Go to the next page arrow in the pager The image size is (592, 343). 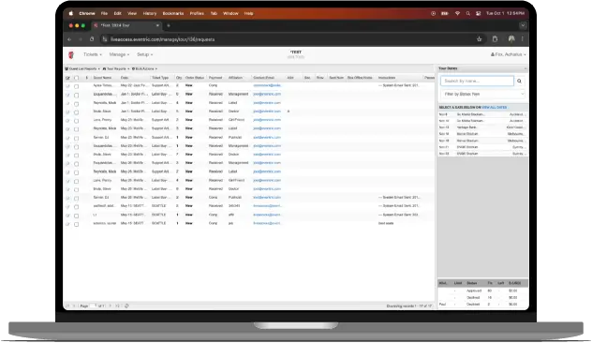[x=111, y=306]
